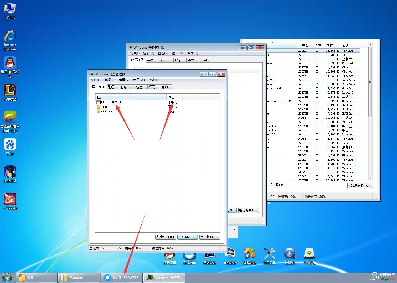Open the 一刀999级 desktop icon
Viewport: 397px width, 283px height.
10,201
